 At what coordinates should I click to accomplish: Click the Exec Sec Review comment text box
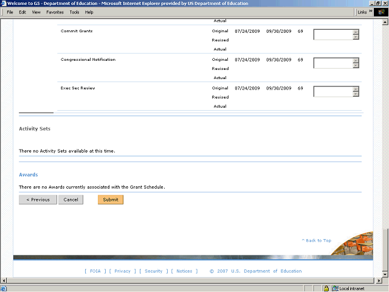[x=333, y=92]
